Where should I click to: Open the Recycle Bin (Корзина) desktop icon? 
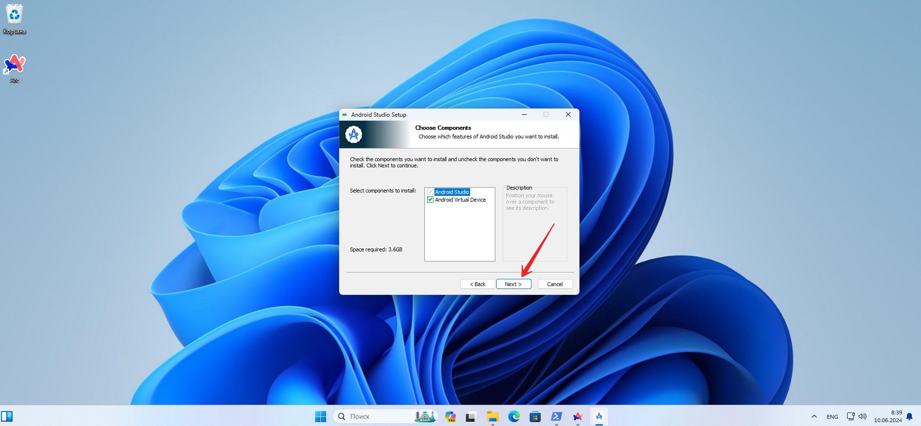click(14, 20)
